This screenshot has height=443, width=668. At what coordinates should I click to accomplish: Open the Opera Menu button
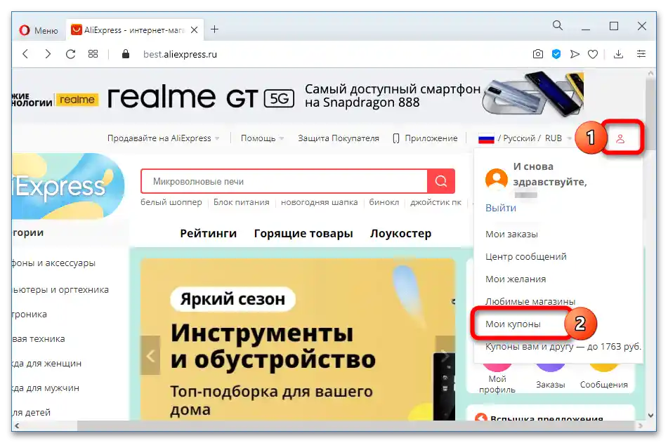pos(39,30)
